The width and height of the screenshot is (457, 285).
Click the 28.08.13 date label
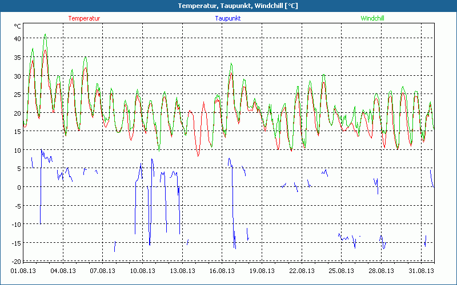point(382,271)
